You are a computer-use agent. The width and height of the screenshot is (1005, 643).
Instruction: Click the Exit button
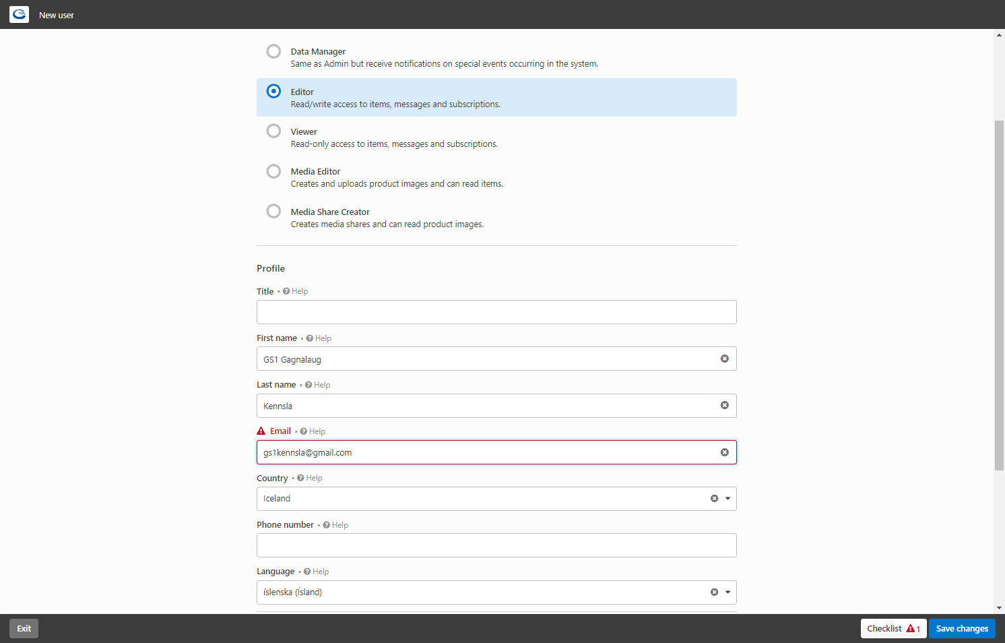pos(24,628)
